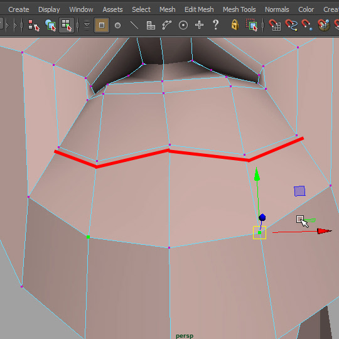Select by hierarchy and combinations icon
This screenshot has height=339, width=339.
pyautogui.click(x=34, y=26)
